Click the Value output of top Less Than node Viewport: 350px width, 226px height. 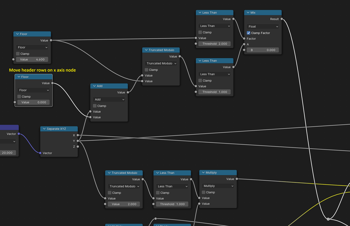pyautogui.click(x=234, y=19)
